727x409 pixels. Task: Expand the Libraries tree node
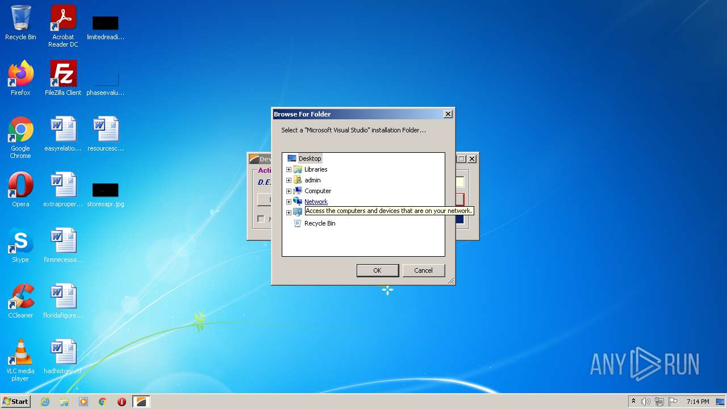click(289, 169)
